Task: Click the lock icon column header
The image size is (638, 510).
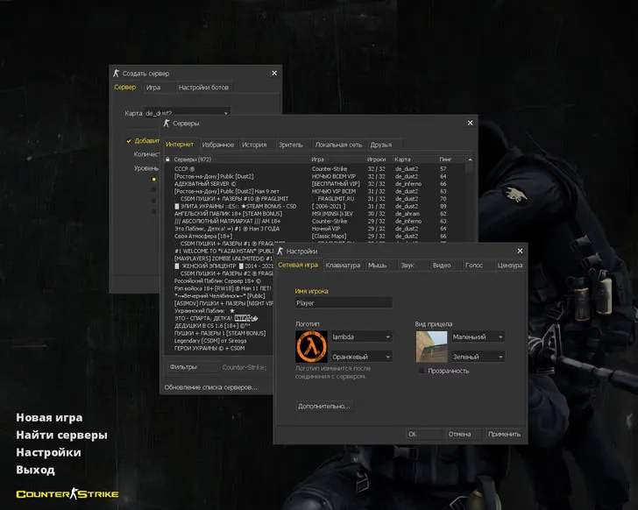Action: point(167,159)
